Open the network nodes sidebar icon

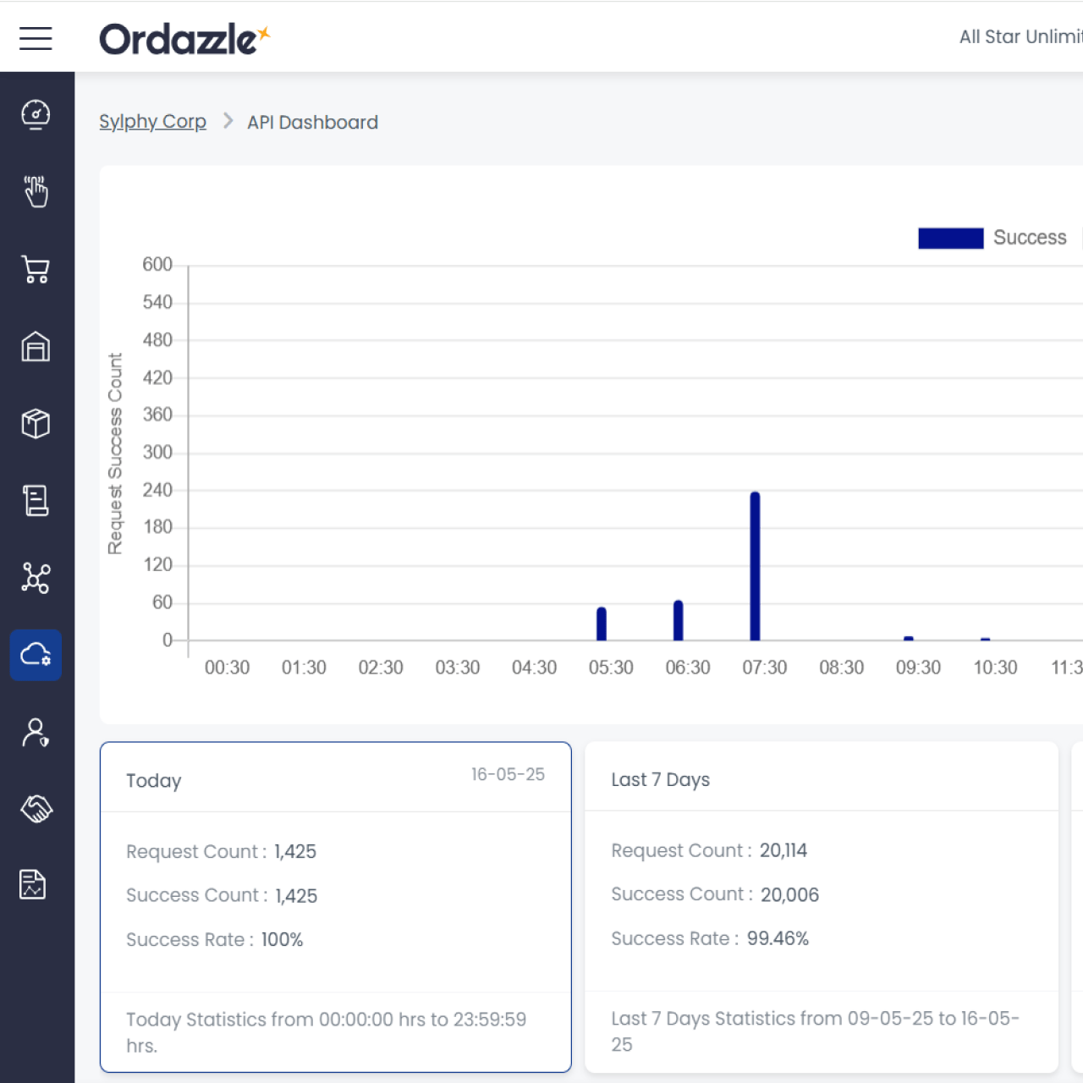pos(36,578)
